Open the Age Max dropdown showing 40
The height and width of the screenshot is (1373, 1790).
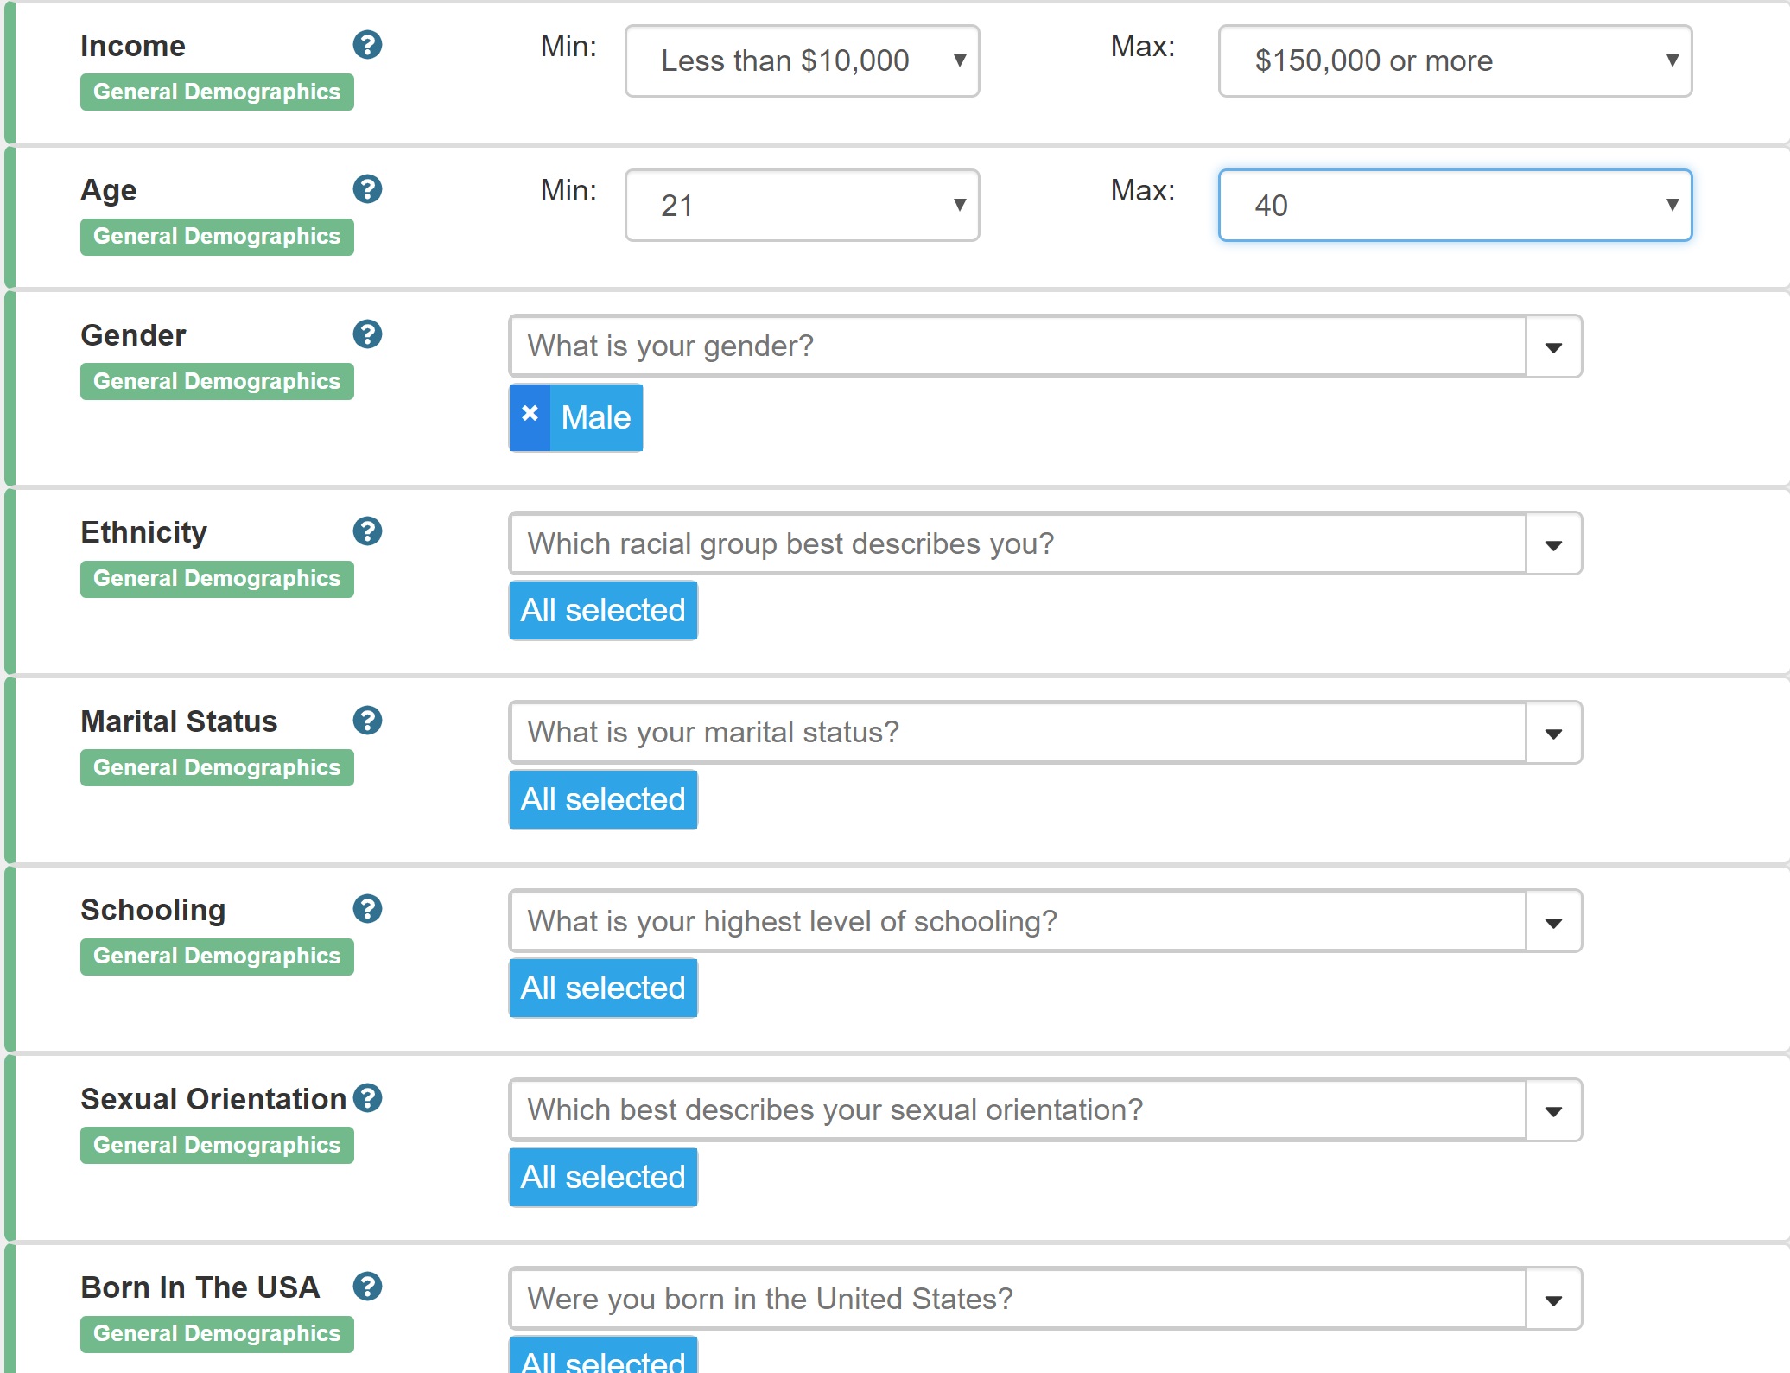tap(1455, 205)
